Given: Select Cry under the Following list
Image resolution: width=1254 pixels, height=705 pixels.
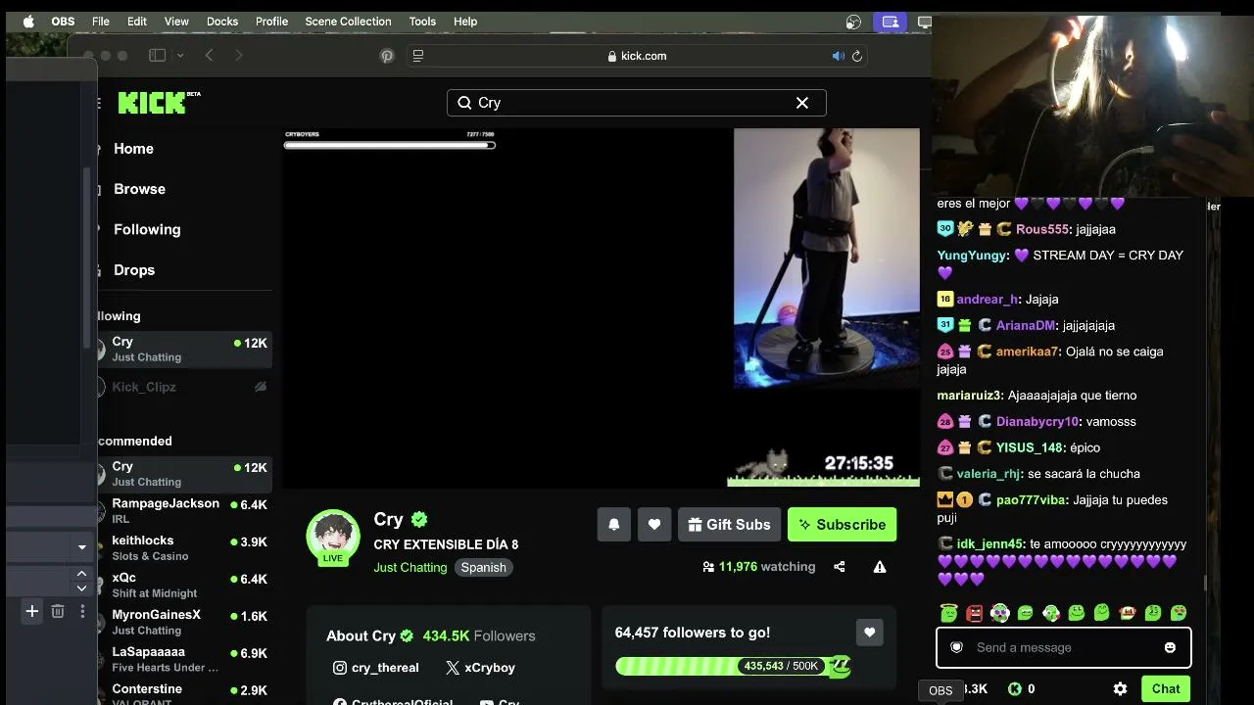Looking at the screenshot, I should (185, 350).
